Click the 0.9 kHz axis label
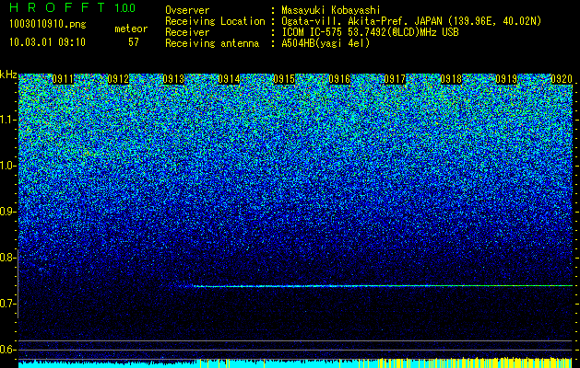This screenshot has height=368, width=580. click(7, 212)
